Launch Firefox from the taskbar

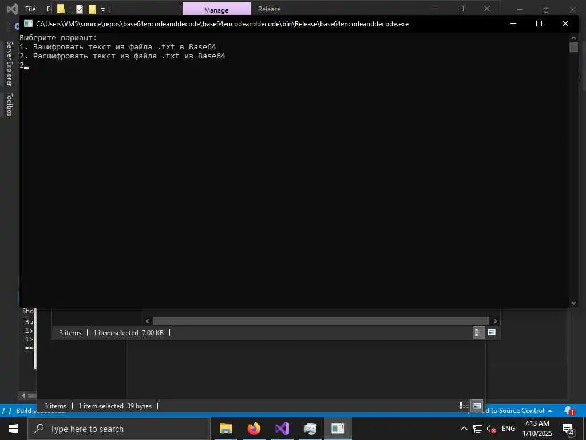(254, 429)
